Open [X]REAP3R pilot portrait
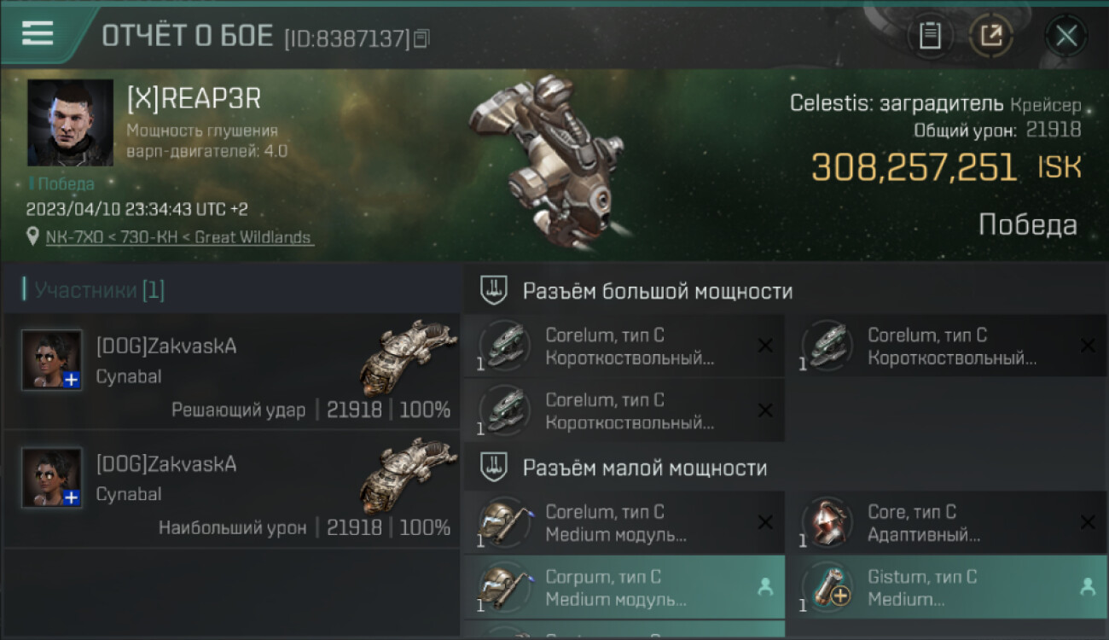This screenshot has height=640, width=1109. pyautogui.click(x=70, y=122)
